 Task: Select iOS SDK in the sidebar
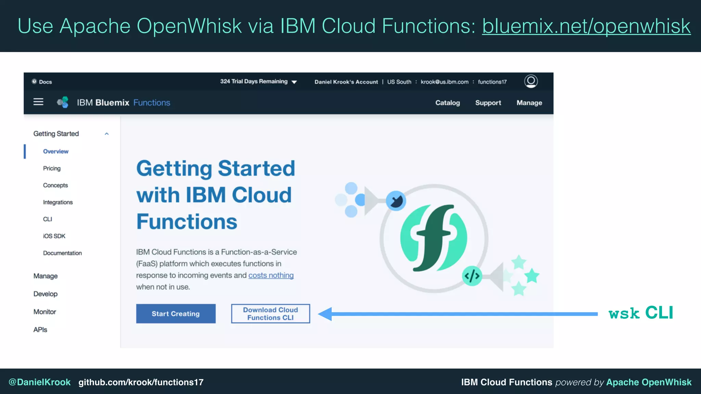pos(54,236)
